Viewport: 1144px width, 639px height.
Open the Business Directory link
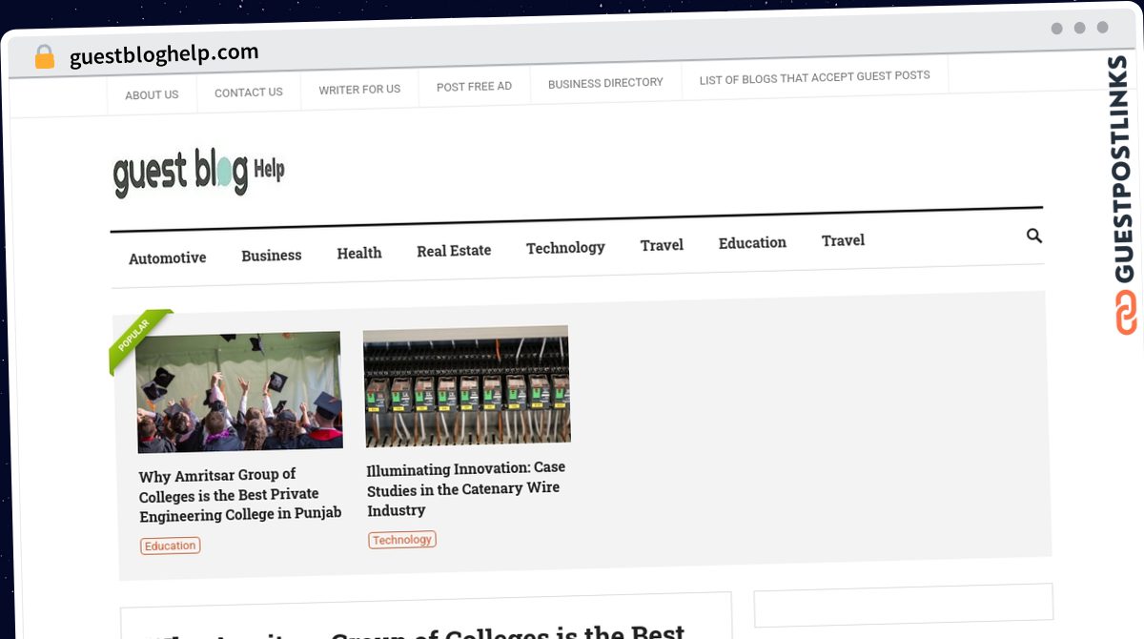pyautogui.click(x=605, y=83)
